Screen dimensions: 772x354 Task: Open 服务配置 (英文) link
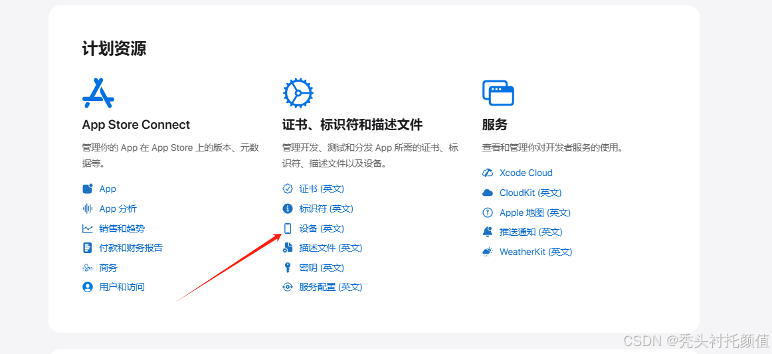(331, 287)
